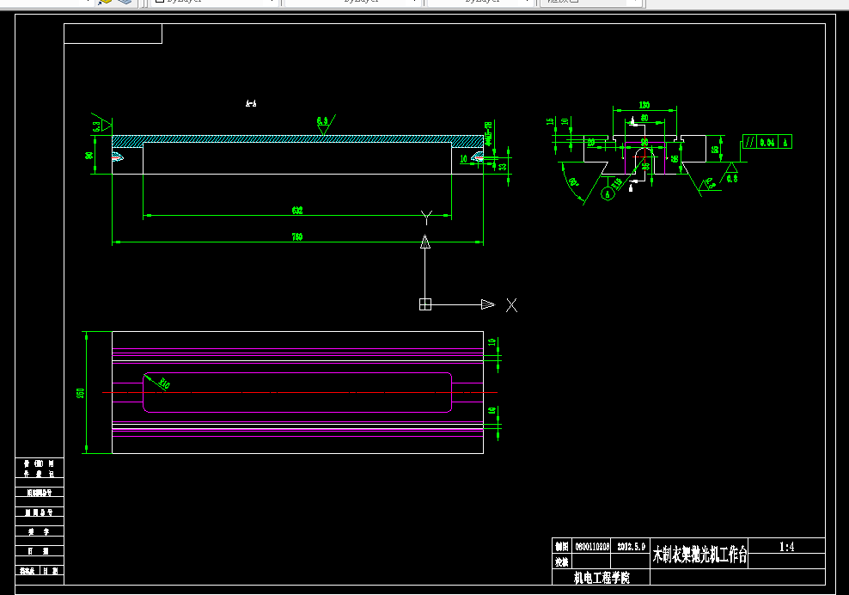
Task: Click the Y axis arrowhead of UCS icon
Action: pyautogui.click(x=425, y=242)
